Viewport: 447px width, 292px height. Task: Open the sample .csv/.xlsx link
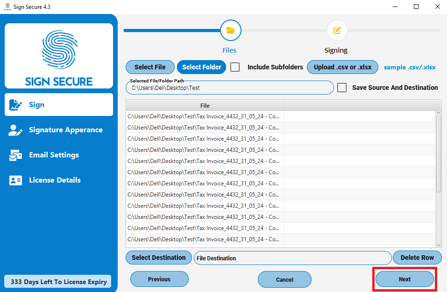pos(410,68)
